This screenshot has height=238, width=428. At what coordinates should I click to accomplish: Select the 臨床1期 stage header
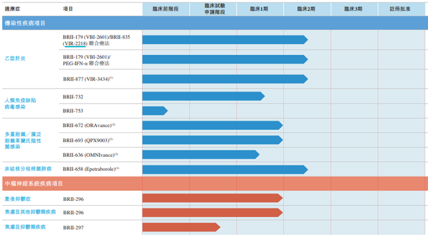coord(260,9)
